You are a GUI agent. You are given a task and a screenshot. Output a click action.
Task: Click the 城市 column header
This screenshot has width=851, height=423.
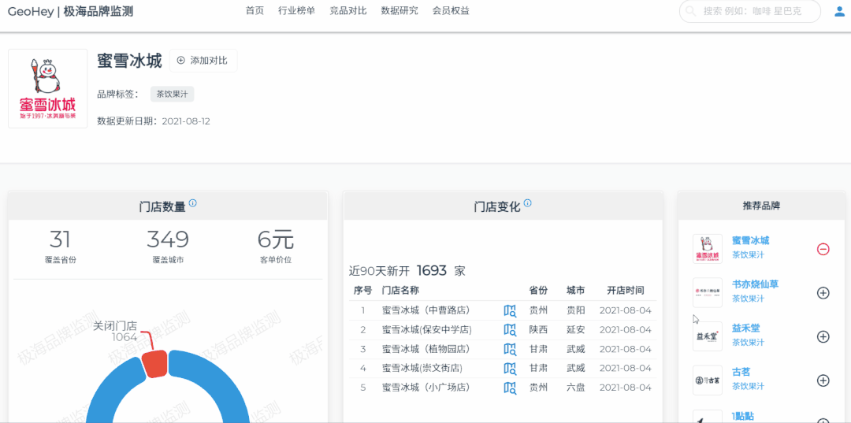pyautogui.click(x=576, y=291)
